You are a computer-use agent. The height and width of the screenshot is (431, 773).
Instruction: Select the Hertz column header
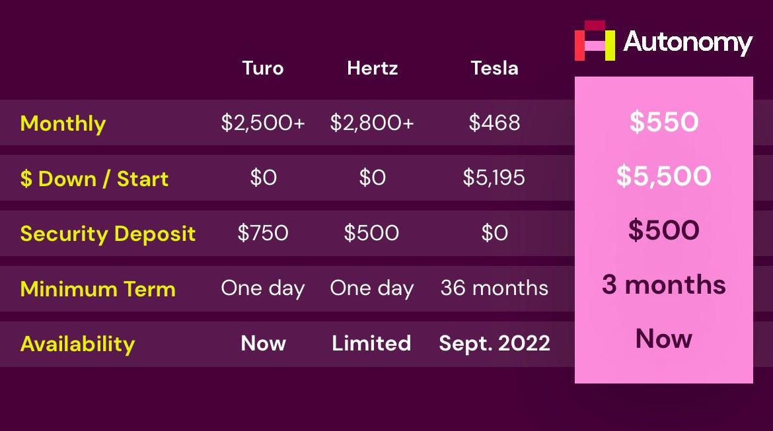tap(372, 68)
